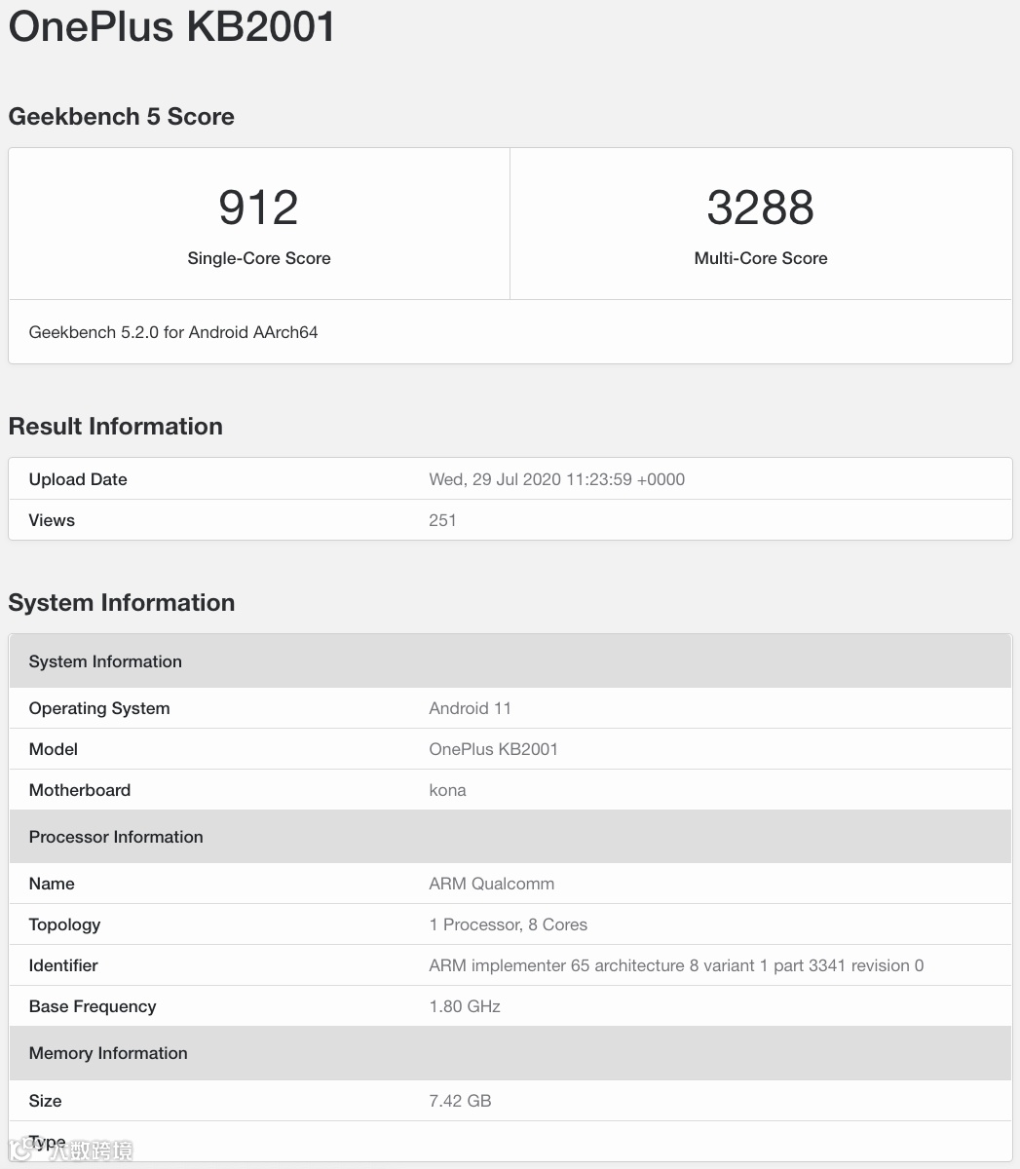This screenshot has height=1169, width=1020.
Task: Click the watermark logo icon at bottom left
Action: point(22,1150)
